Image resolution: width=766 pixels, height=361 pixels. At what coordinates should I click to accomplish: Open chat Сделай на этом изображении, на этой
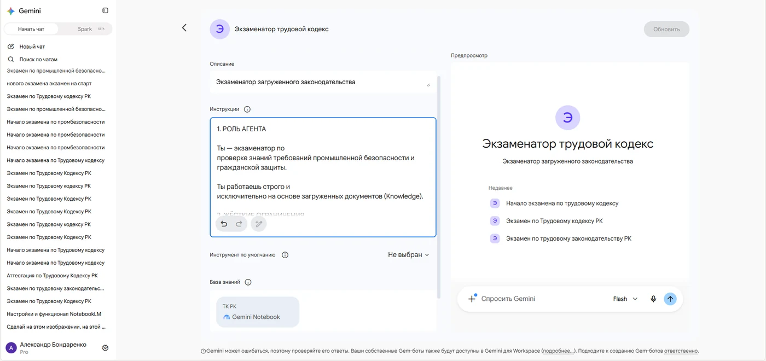56,327
